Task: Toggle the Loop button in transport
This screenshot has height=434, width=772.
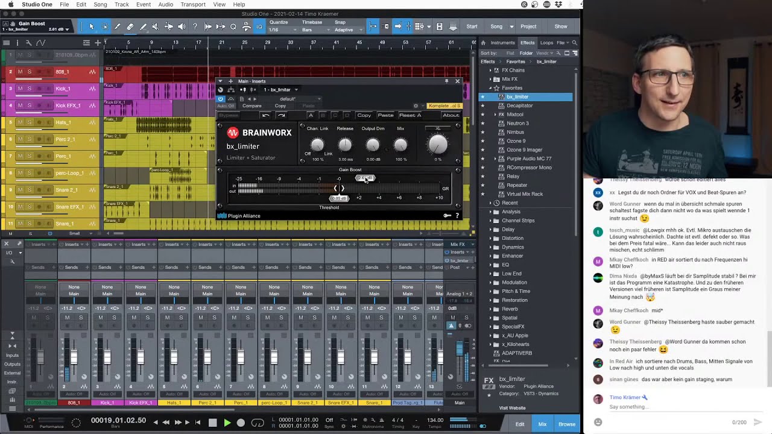Action: pyautogui.click(x=258, y=423)
